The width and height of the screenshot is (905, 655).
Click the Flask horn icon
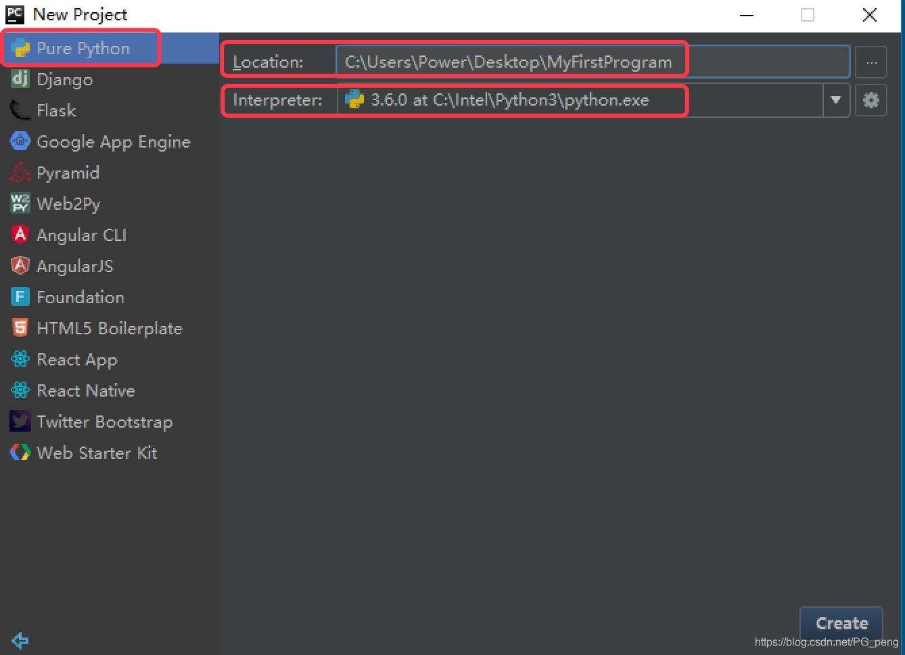pos(20,110)
